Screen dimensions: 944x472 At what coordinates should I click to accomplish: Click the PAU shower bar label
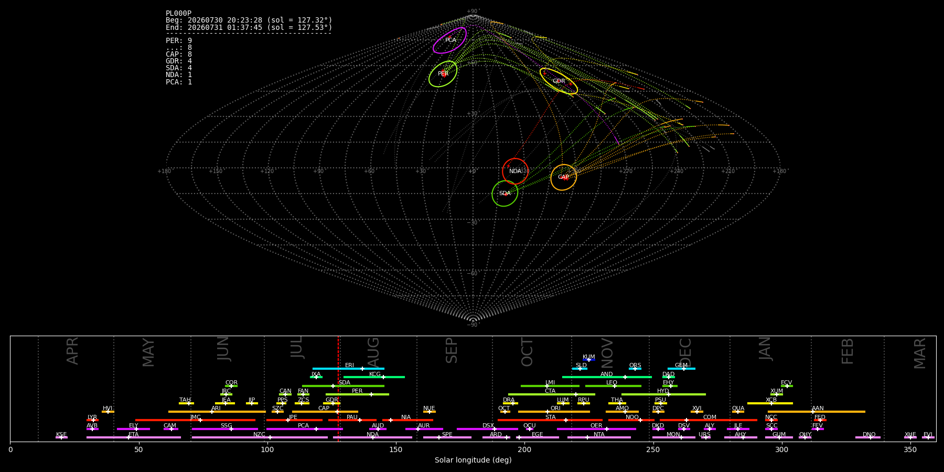(352, 417)
